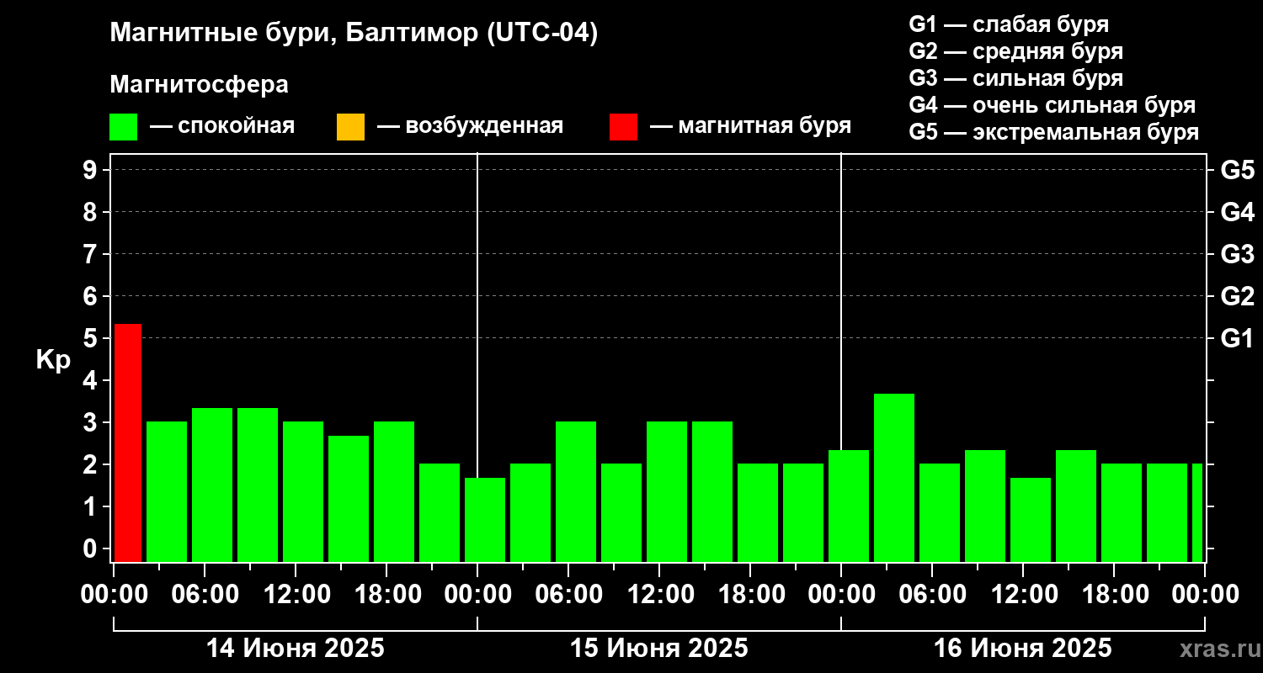
Task: Click the G5 label on right axis
Action: click(1238, 170)
